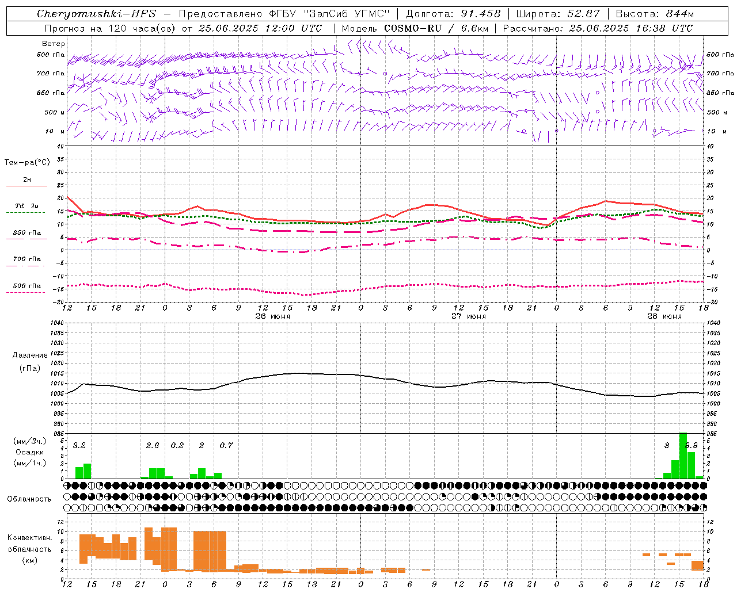Click the Конвективн. convective cloud label
This screenshot has height=589, width=737.
pyautogui.click(x=30, y=538)
